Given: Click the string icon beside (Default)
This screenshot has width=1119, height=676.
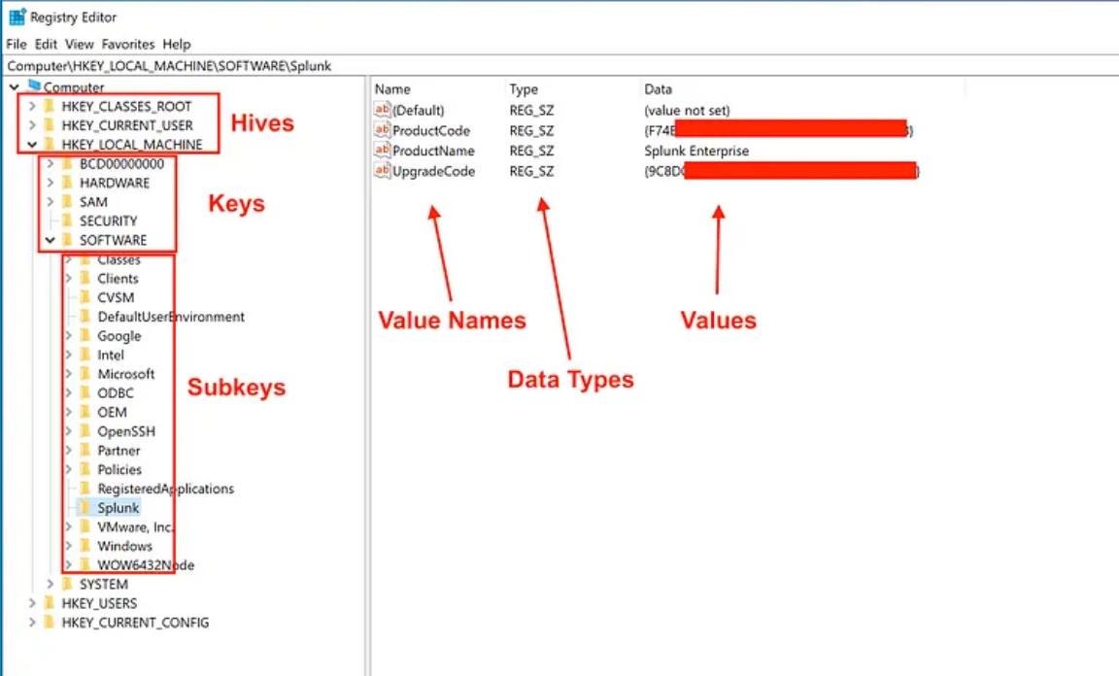Looking at the screenshot, I should [382, 110].
